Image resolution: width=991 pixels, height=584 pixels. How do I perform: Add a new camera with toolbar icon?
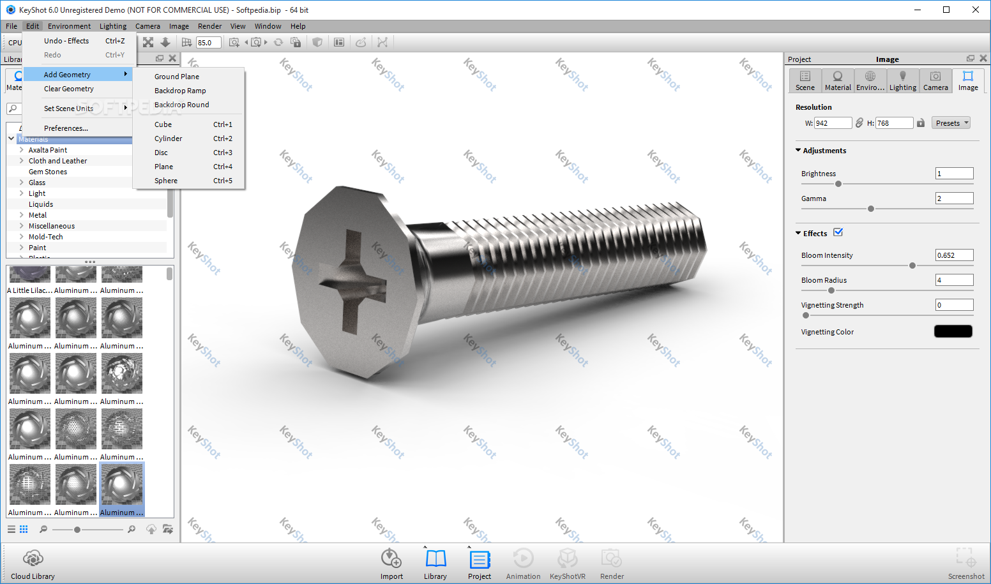(x=234, y=42)
